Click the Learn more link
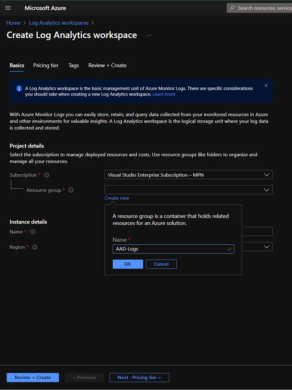292x390 pixels. [164, 94]
